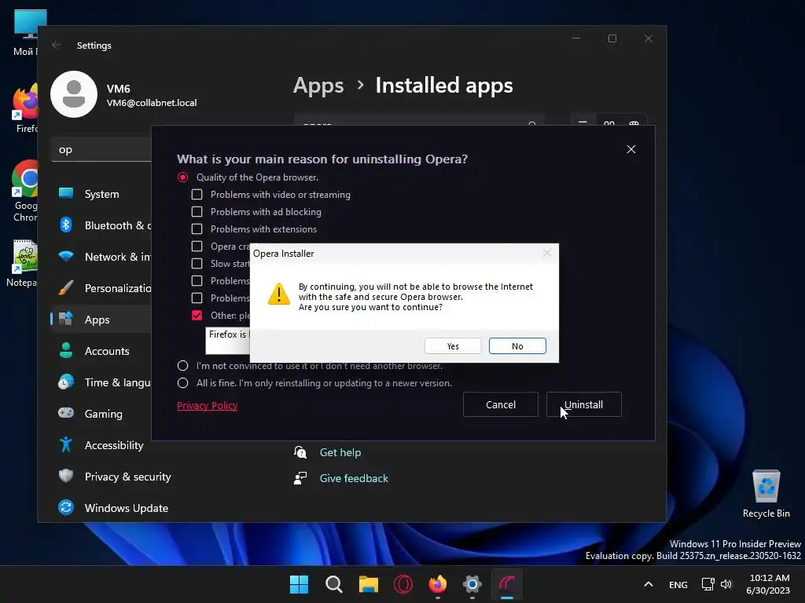This screenshot has width=805, height=603.
Task: Check the Opera crashes checkbox
Action: click(197, 246)
